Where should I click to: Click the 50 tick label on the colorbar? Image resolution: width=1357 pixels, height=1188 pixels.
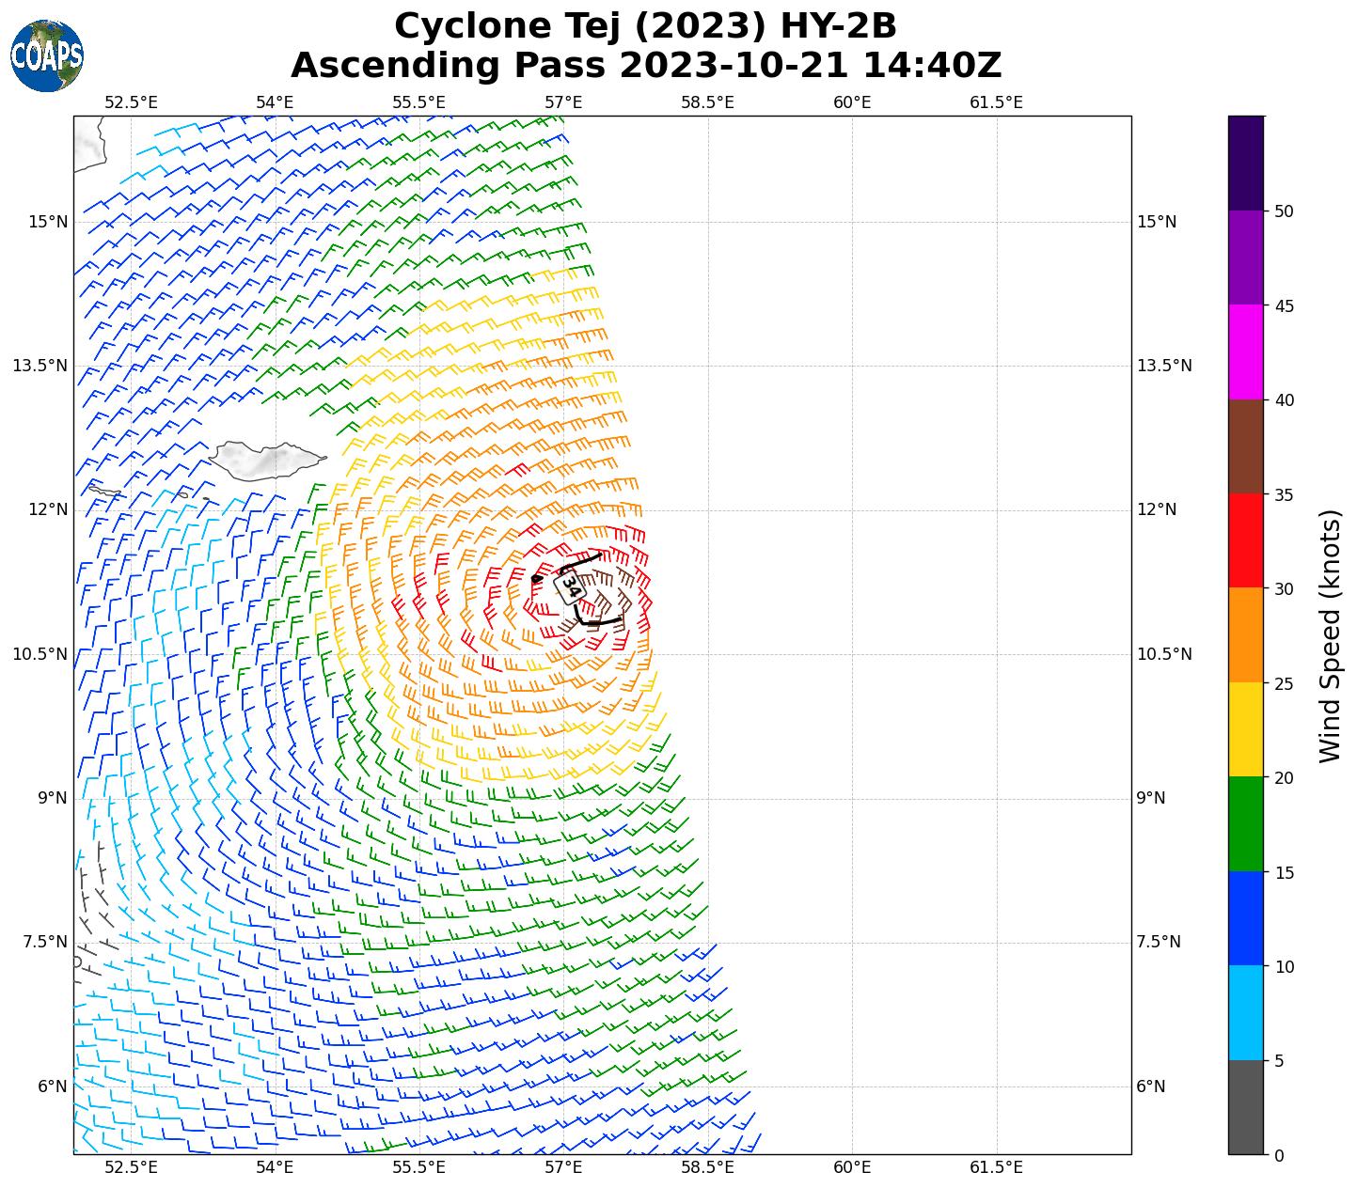[x=1282, y=211]
